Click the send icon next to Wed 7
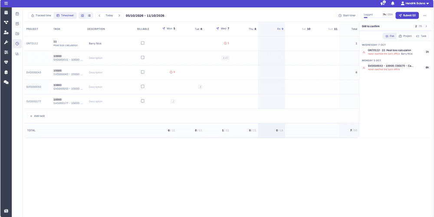The image size is (434, 217). pyautogui.click(x=217, y=28)
